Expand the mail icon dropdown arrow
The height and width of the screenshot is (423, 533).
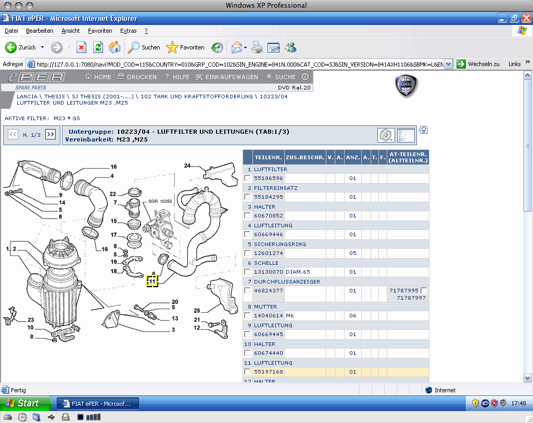point(246,47)
